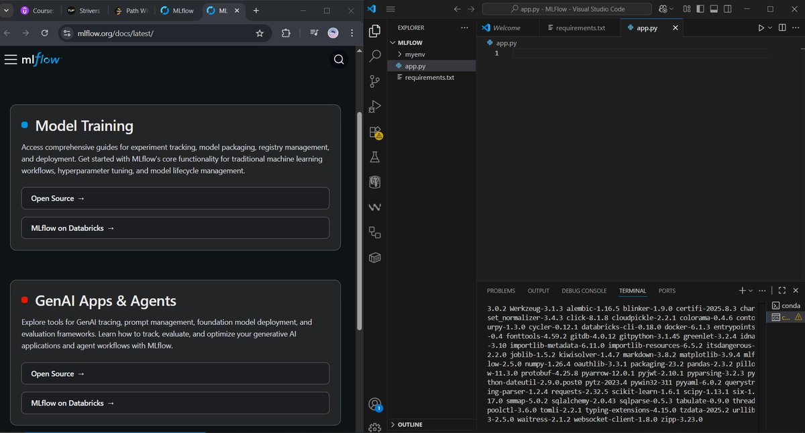Image resolution: width=805 pixels, height=433 pixels.
Task: Click the mlflow.org address bar
Action: [164, 33]
